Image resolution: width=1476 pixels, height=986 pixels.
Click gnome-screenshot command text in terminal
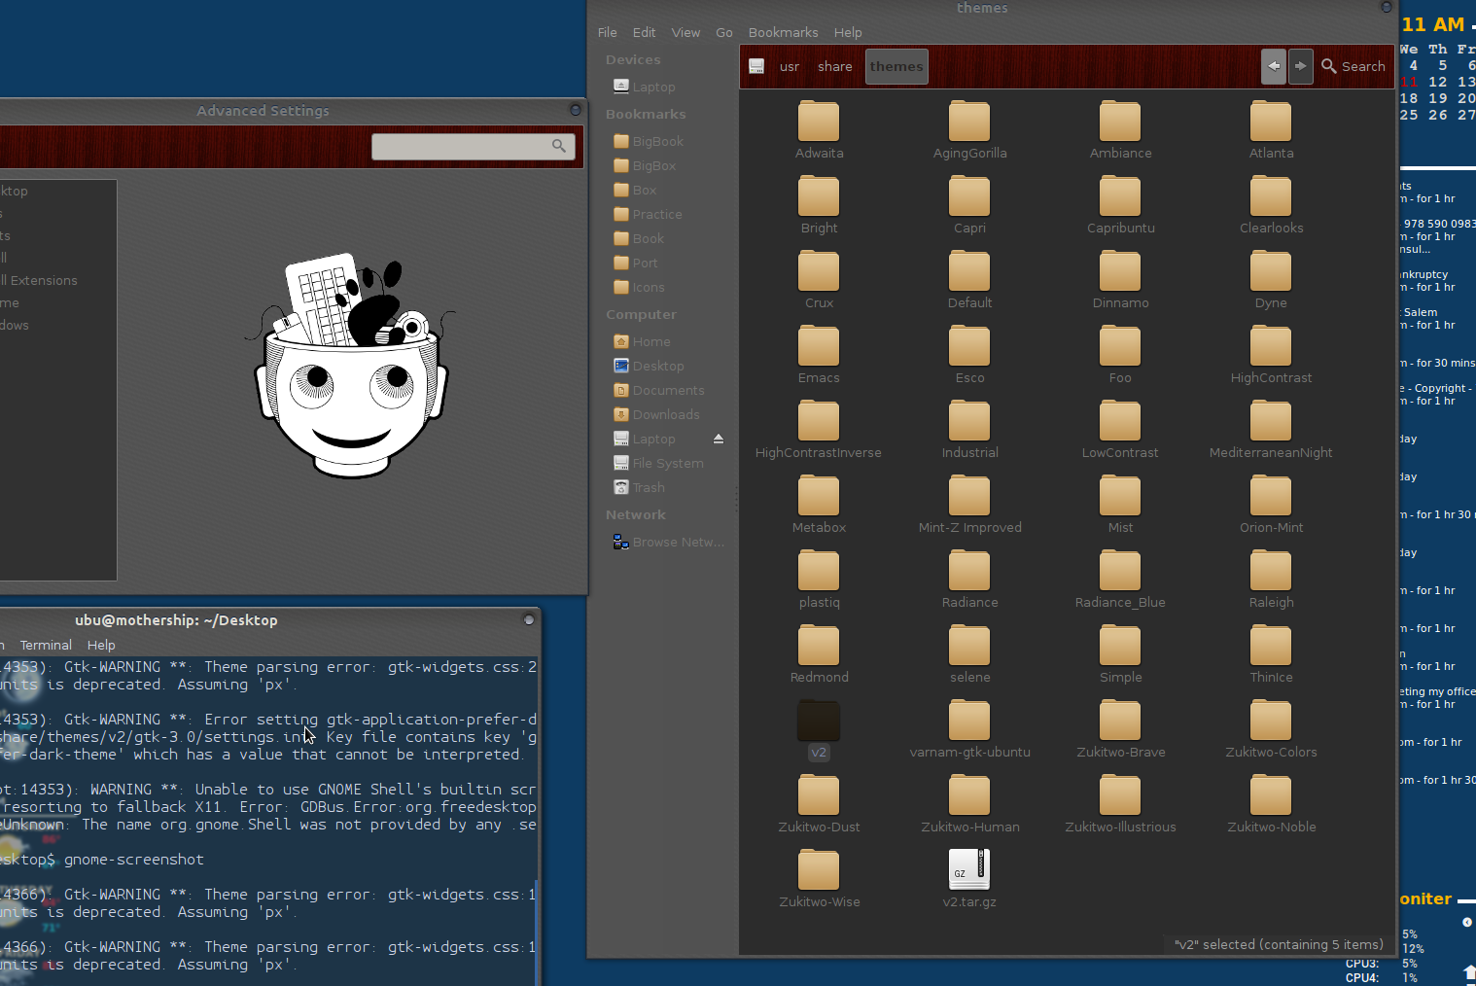click(134, 860)
